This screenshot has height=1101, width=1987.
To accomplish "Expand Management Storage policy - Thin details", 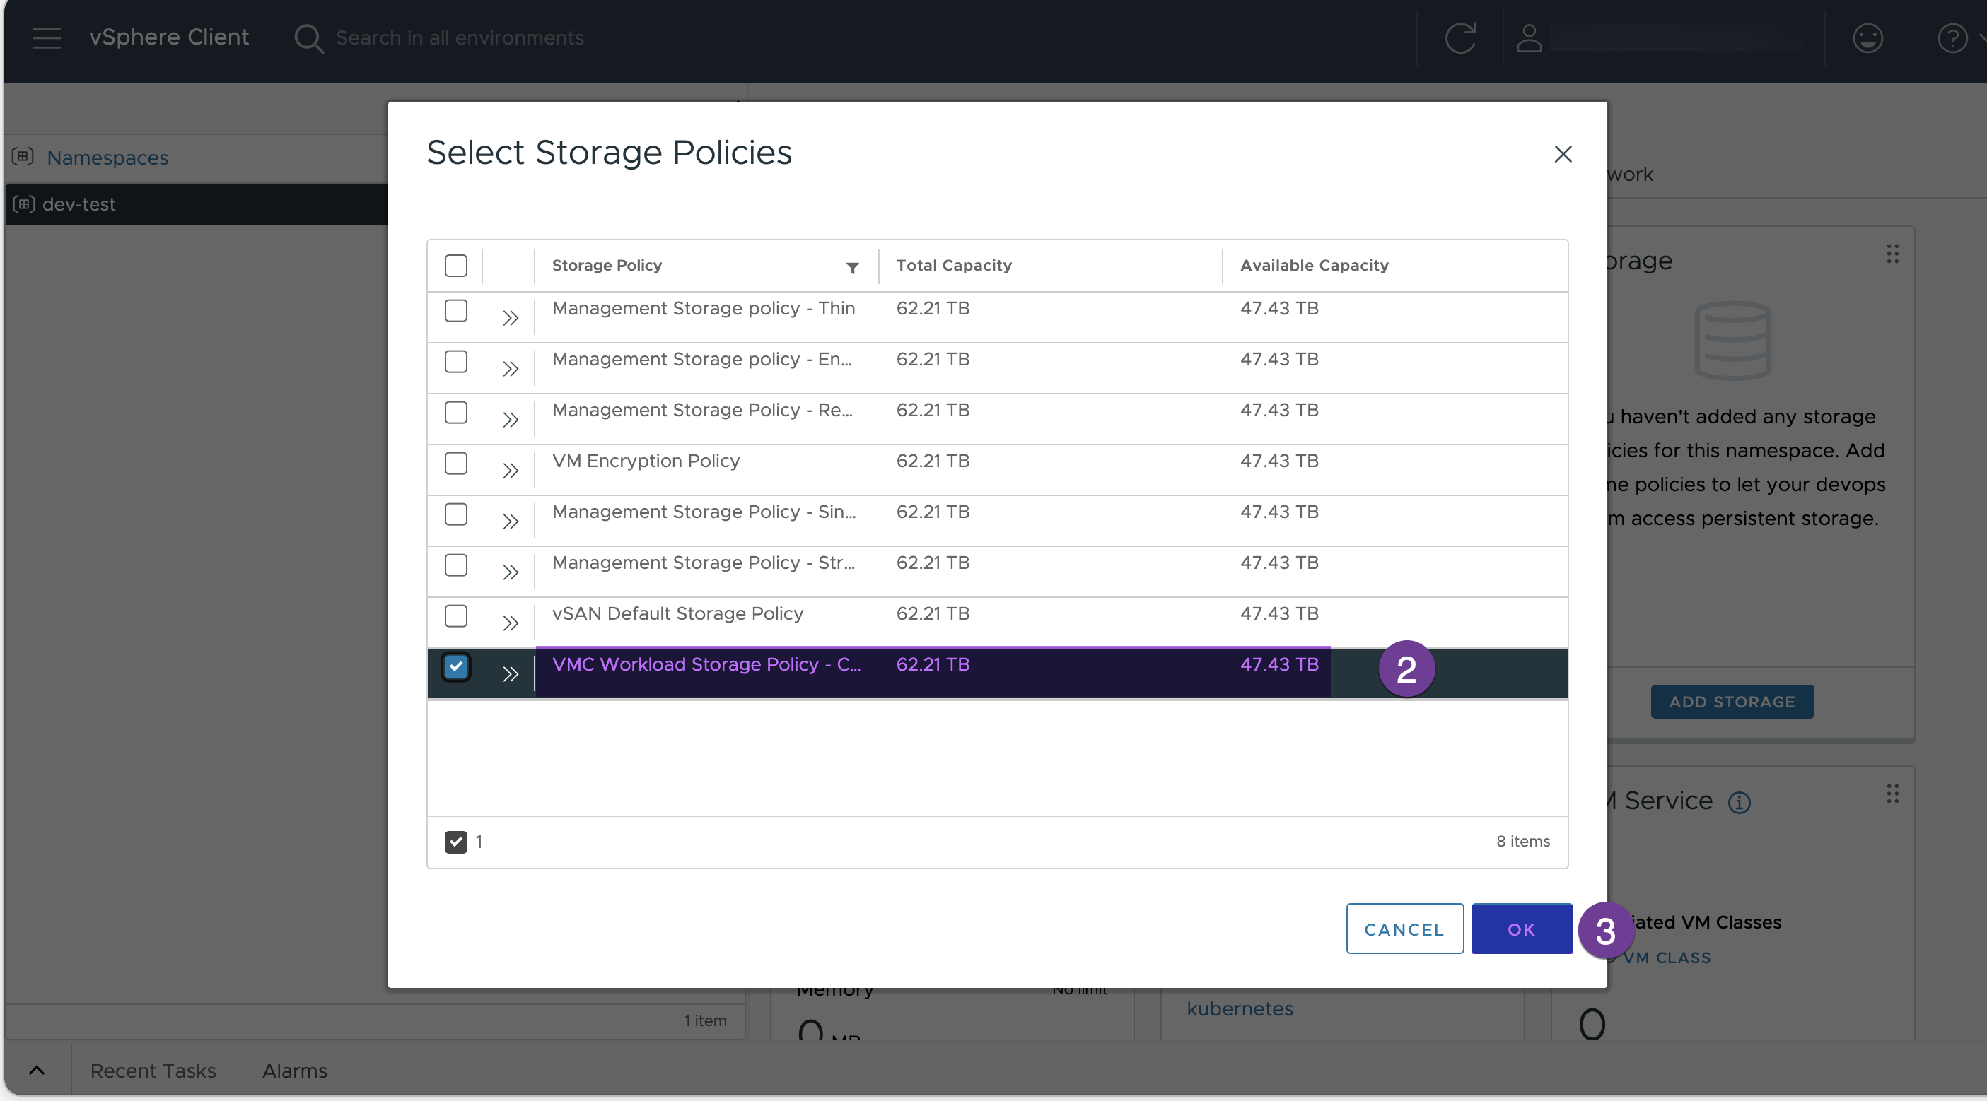I will pos(510,318).
